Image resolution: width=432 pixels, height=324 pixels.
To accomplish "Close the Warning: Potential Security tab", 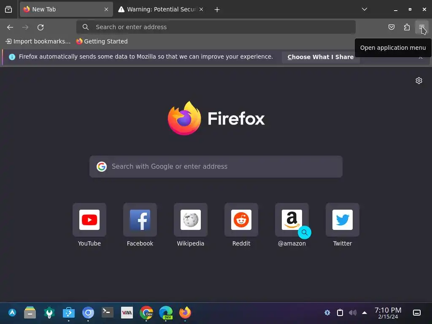I will tap(201, 9).
